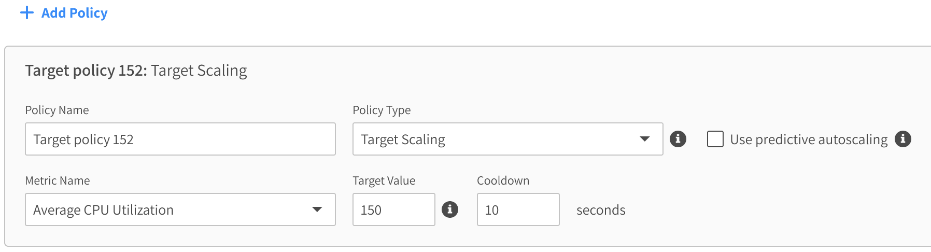Click the plus icon beside Add Policy

click(x=26, y=13)
